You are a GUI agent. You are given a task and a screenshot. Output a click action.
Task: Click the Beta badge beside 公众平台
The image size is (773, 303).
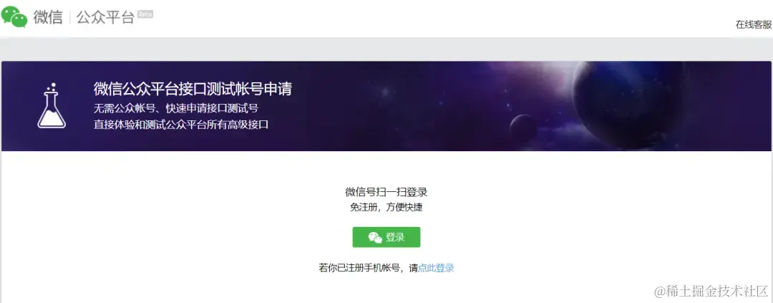pos(145,14)
